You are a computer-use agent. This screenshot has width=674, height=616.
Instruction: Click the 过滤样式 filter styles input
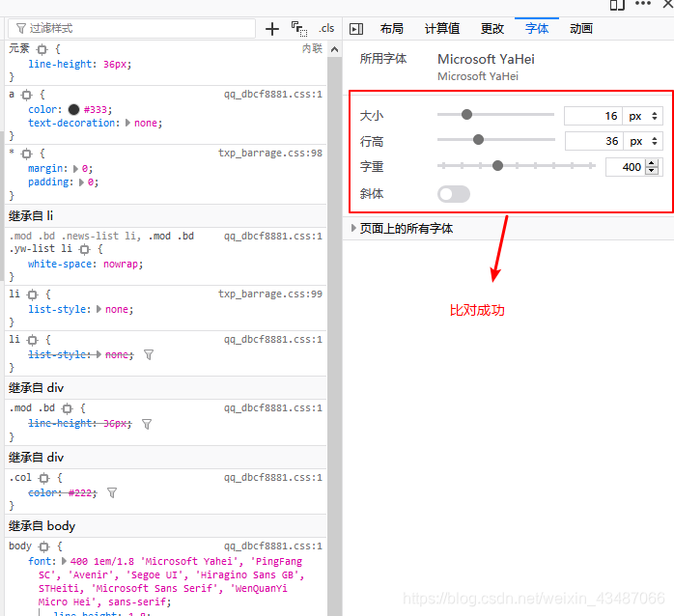tap(131, 28)
